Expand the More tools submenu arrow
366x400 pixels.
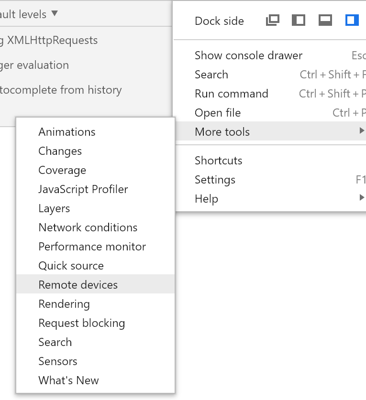coord(362,131)
